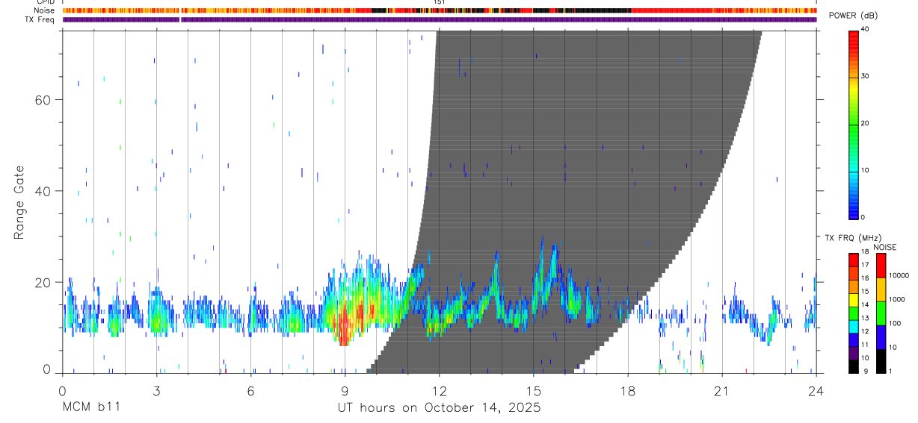Click the Noise row label at top left
This screenshot has height=423, width=918.
coord(45,10)
